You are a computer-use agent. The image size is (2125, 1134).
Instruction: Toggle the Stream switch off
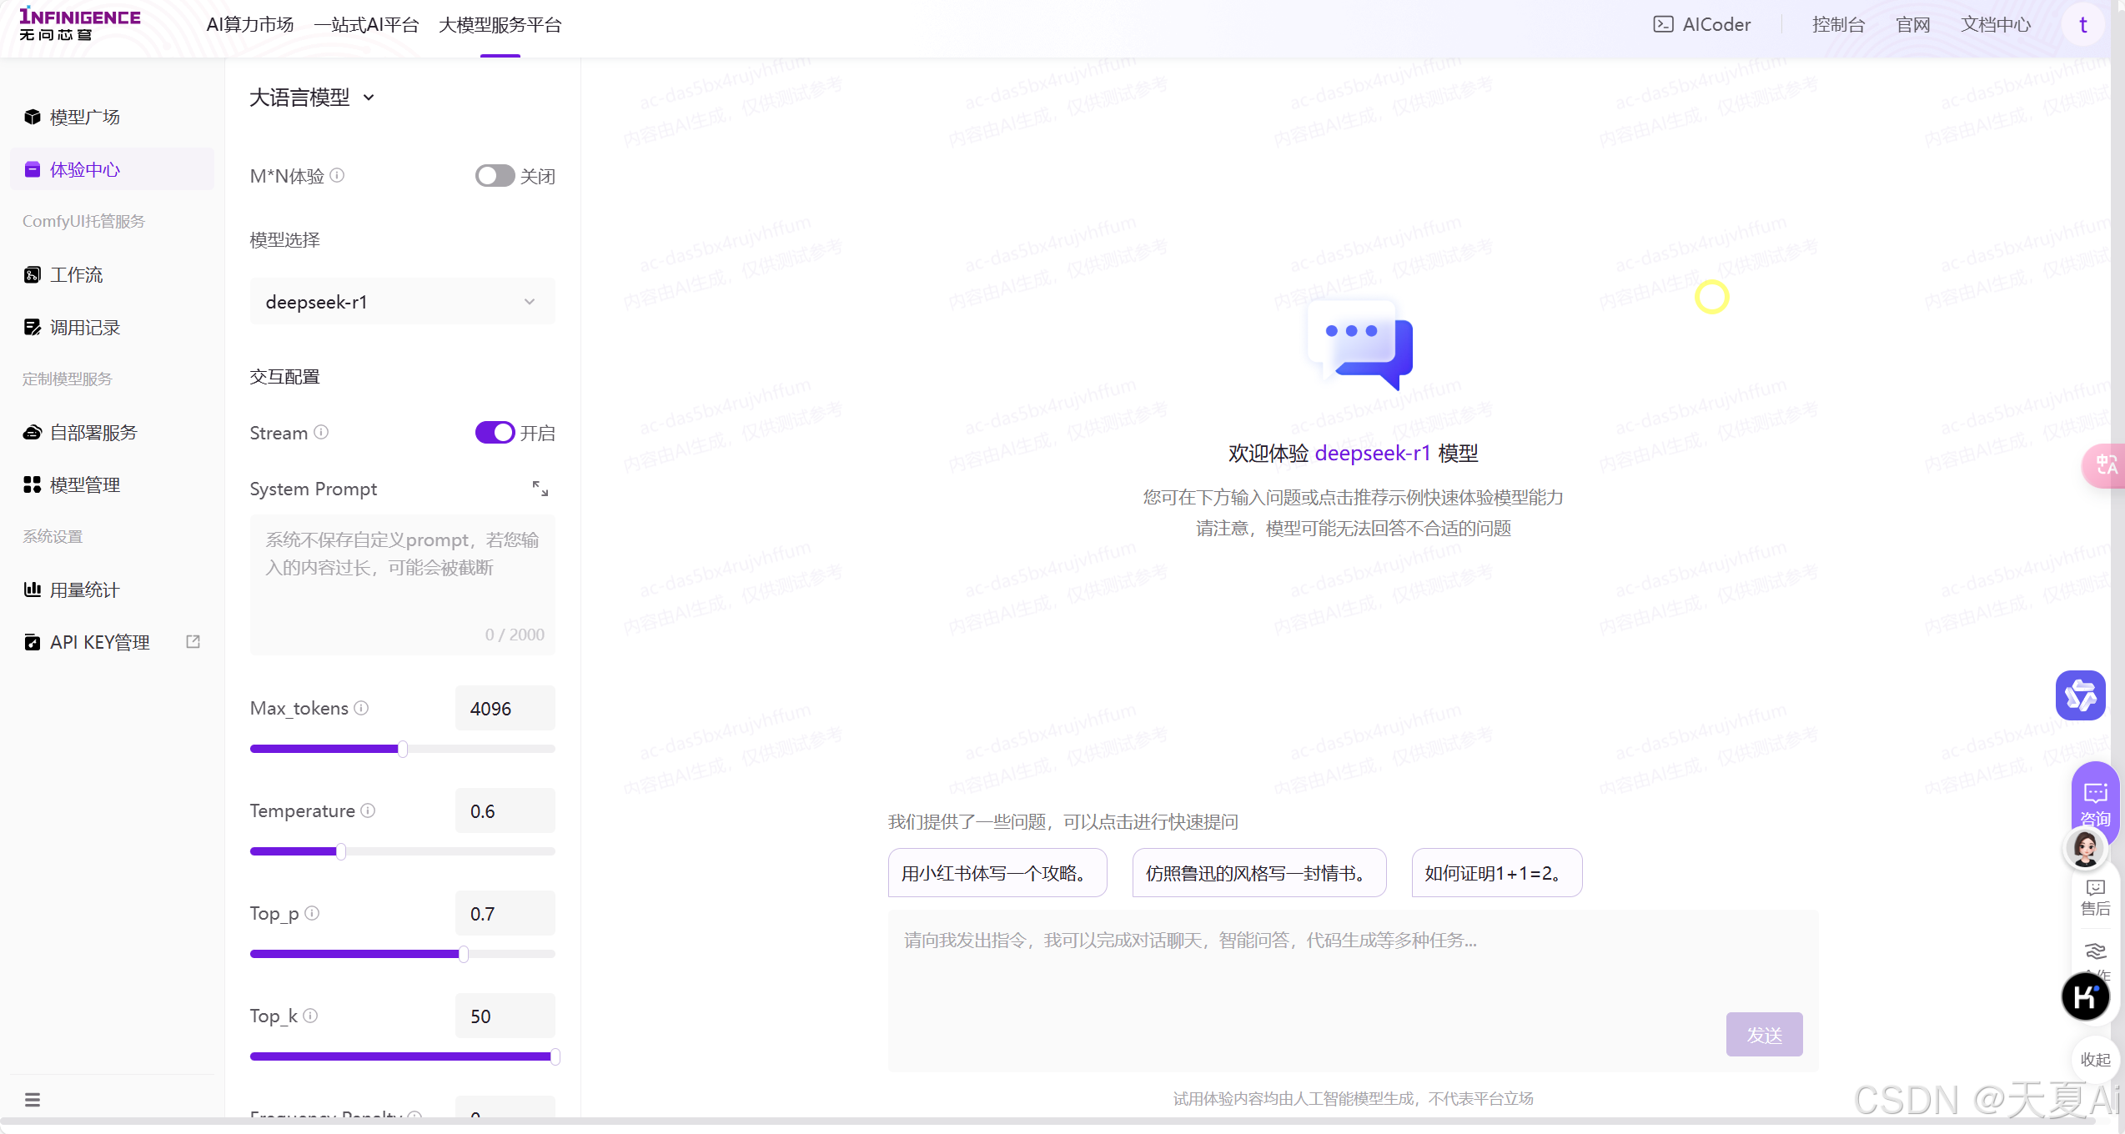click(x=495, y=432)
